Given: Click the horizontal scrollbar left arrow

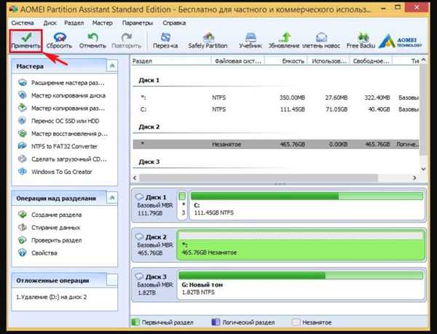Looking at the screenshot, I should click(135, 178).
